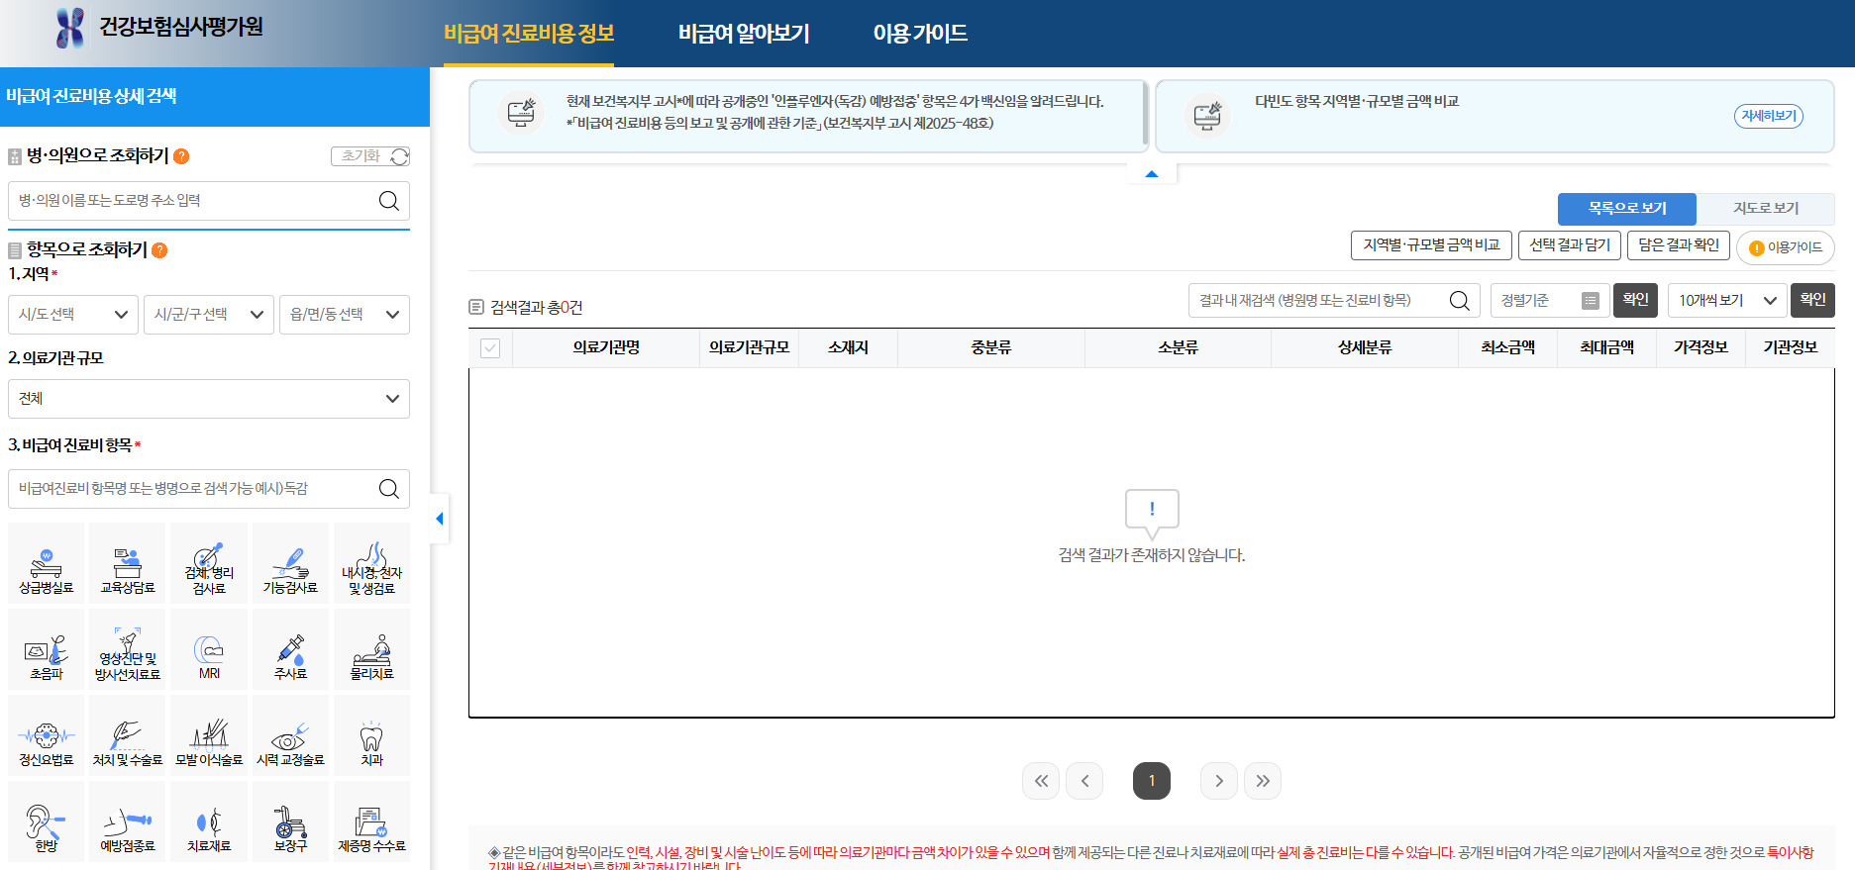1855x870 pixels.
Task: Pick the 물리치료 category icon
Action: coord(371,649)
